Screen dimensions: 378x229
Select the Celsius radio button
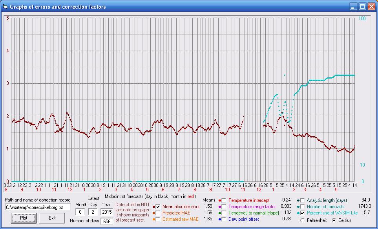pos(334,220)
